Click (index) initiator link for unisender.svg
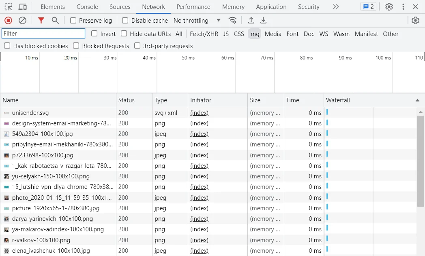The width and height of the screenshot is (425, 256). coord(199,113)
